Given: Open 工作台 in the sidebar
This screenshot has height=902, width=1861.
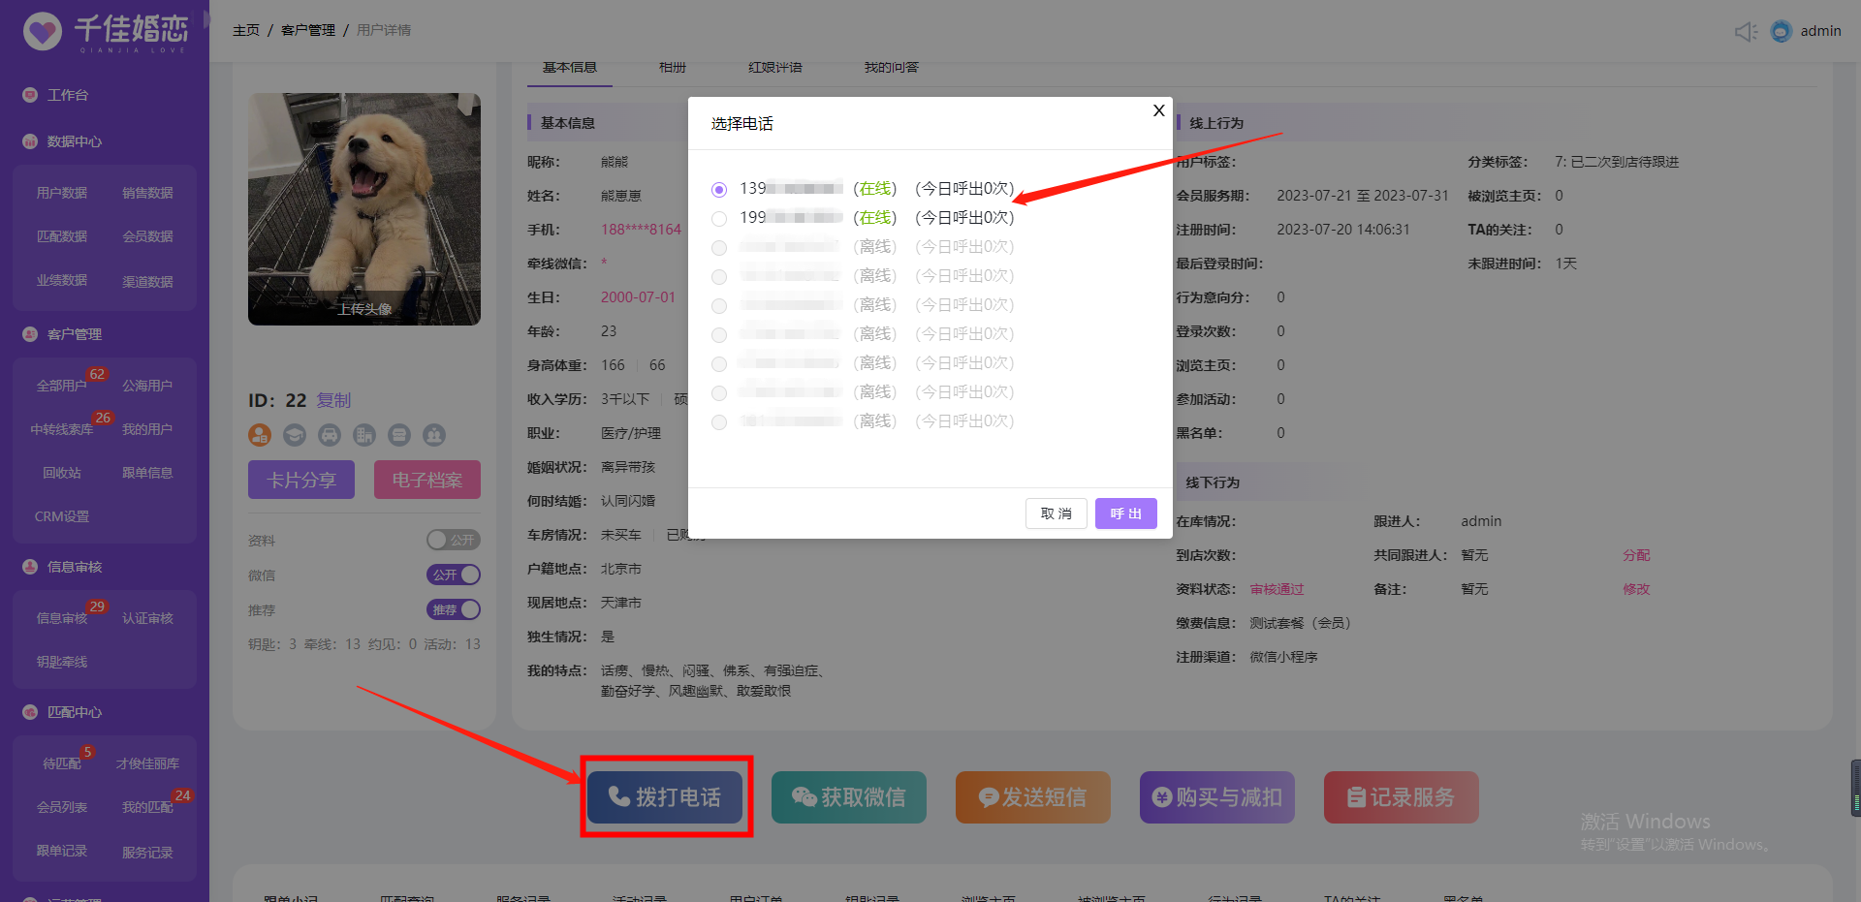Looking at the screenshot, I should tap(68, 95).
